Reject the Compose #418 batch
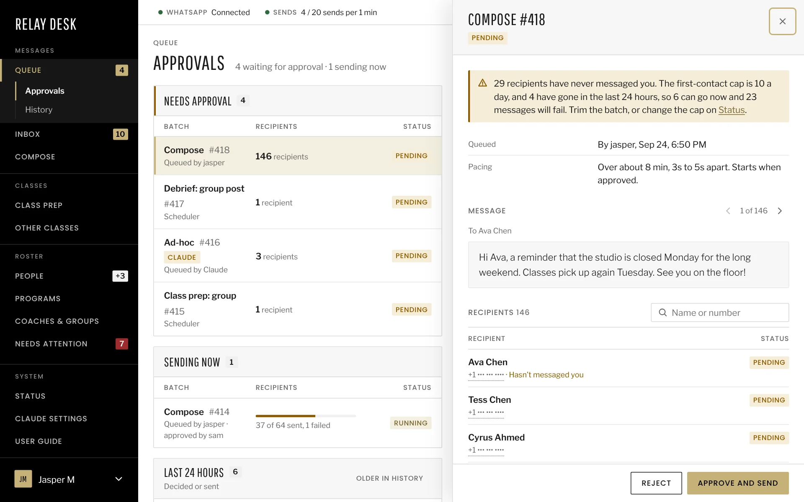 tap(656, 483)
